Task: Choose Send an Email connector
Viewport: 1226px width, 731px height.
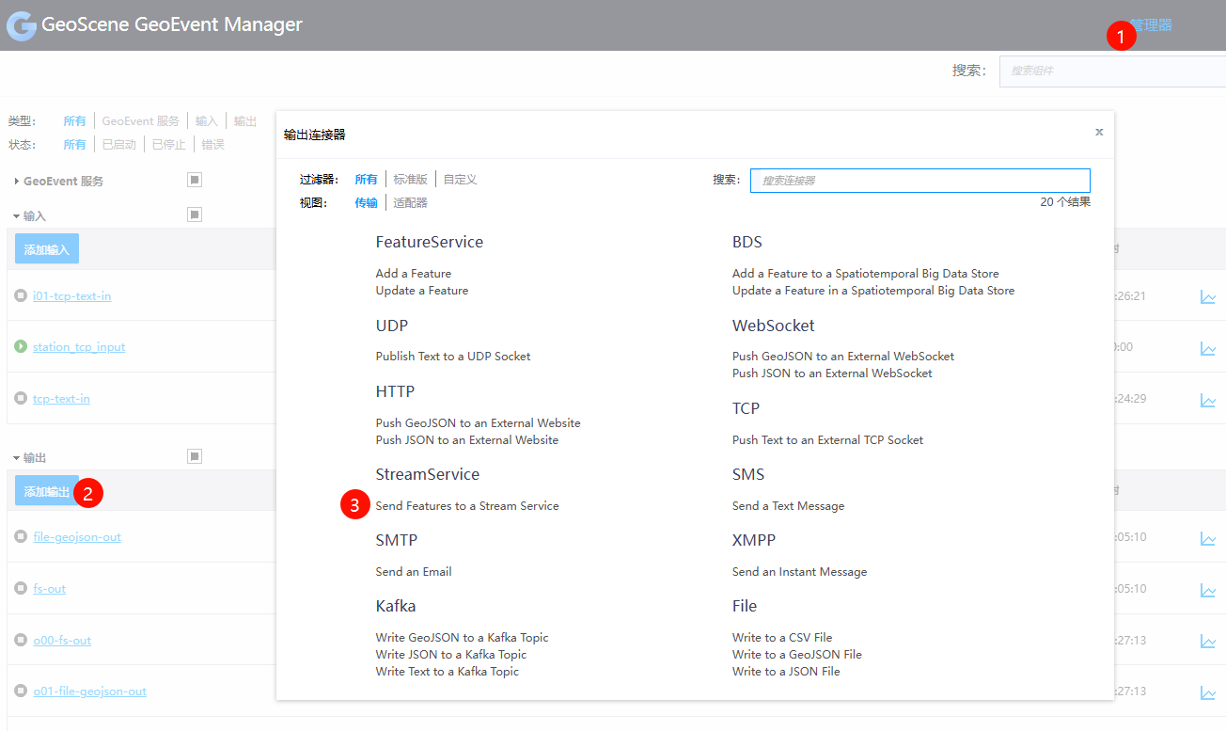Action: 414,572
